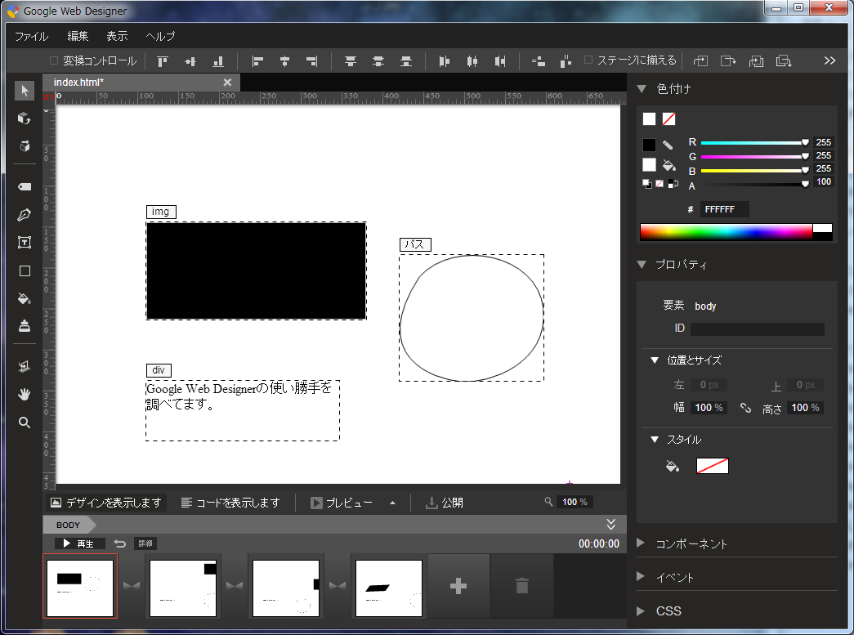Click the fill bucket icon in color panel
Viewport: 854px width, 635px height.
pyautogui.click(x=668, y=165)
